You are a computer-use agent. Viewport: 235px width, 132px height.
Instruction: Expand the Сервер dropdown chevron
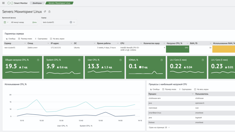coord(74,22)
